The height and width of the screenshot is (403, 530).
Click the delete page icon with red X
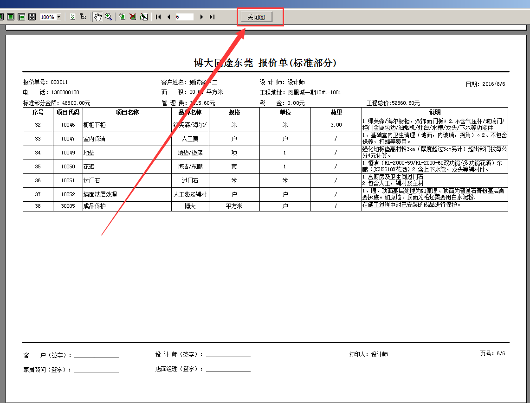point(133,17)
